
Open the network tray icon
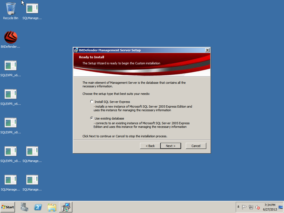251,207
